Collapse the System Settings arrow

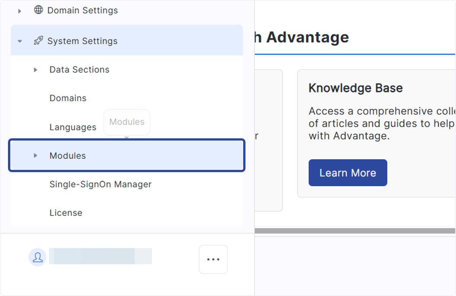20,41
